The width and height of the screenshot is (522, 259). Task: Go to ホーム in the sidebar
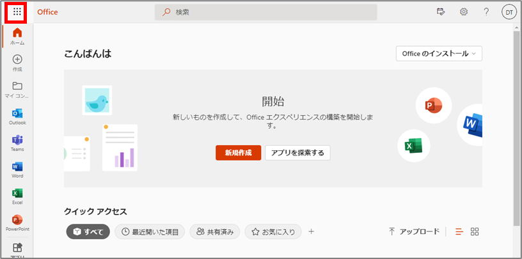click(x=17, y=36)
